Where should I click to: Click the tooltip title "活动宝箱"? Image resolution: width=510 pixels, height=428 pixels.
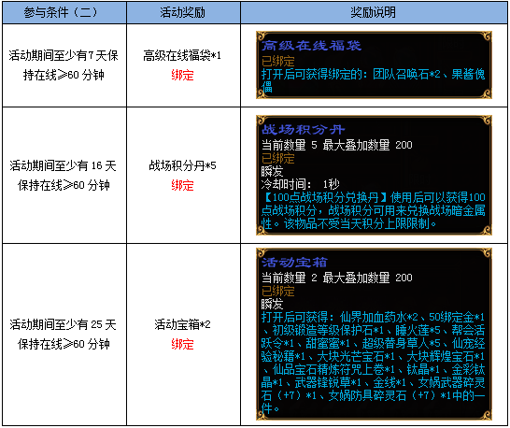[294, 263]
